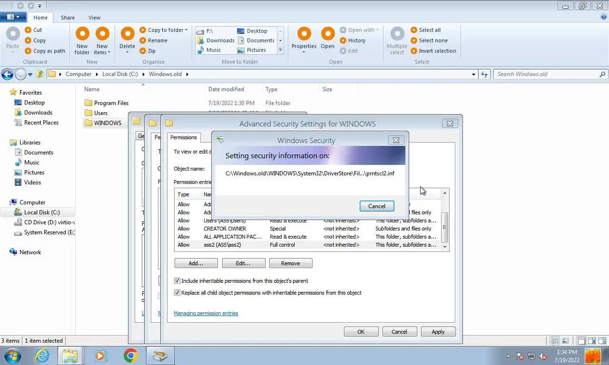609x365 pixels.
Task: Switch to the Home ribbon tab
Action: 40,18
